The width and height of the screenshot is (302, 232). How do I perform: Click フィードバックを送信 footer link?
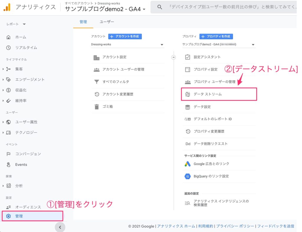pos(276,226)
